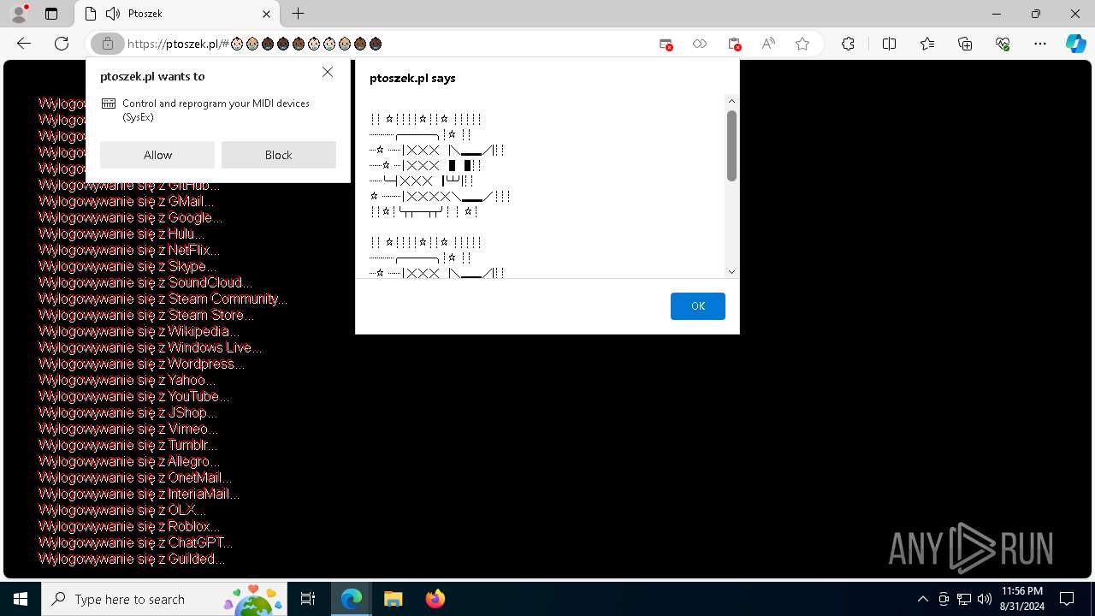Open the notification center

coord(1067,599)
